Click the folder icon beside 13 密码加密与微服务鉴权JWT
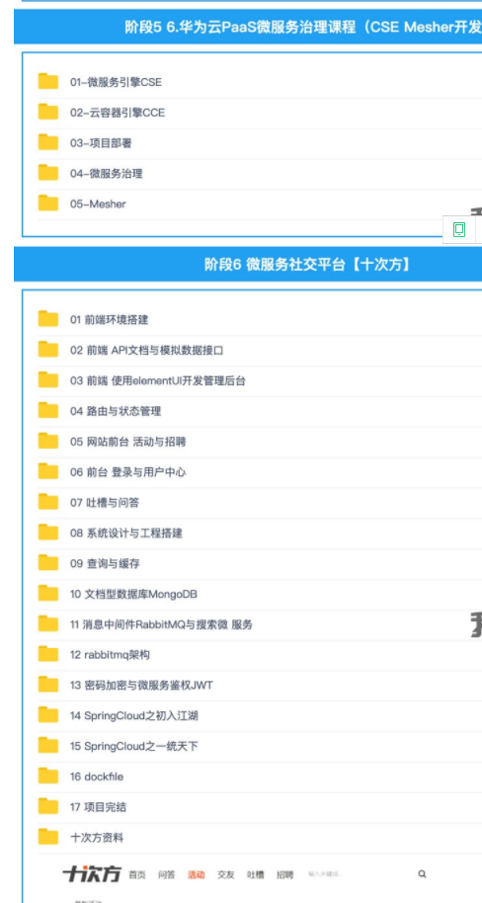Image resolution: width=482 pixels, height=903 pixels. point(48,685)
